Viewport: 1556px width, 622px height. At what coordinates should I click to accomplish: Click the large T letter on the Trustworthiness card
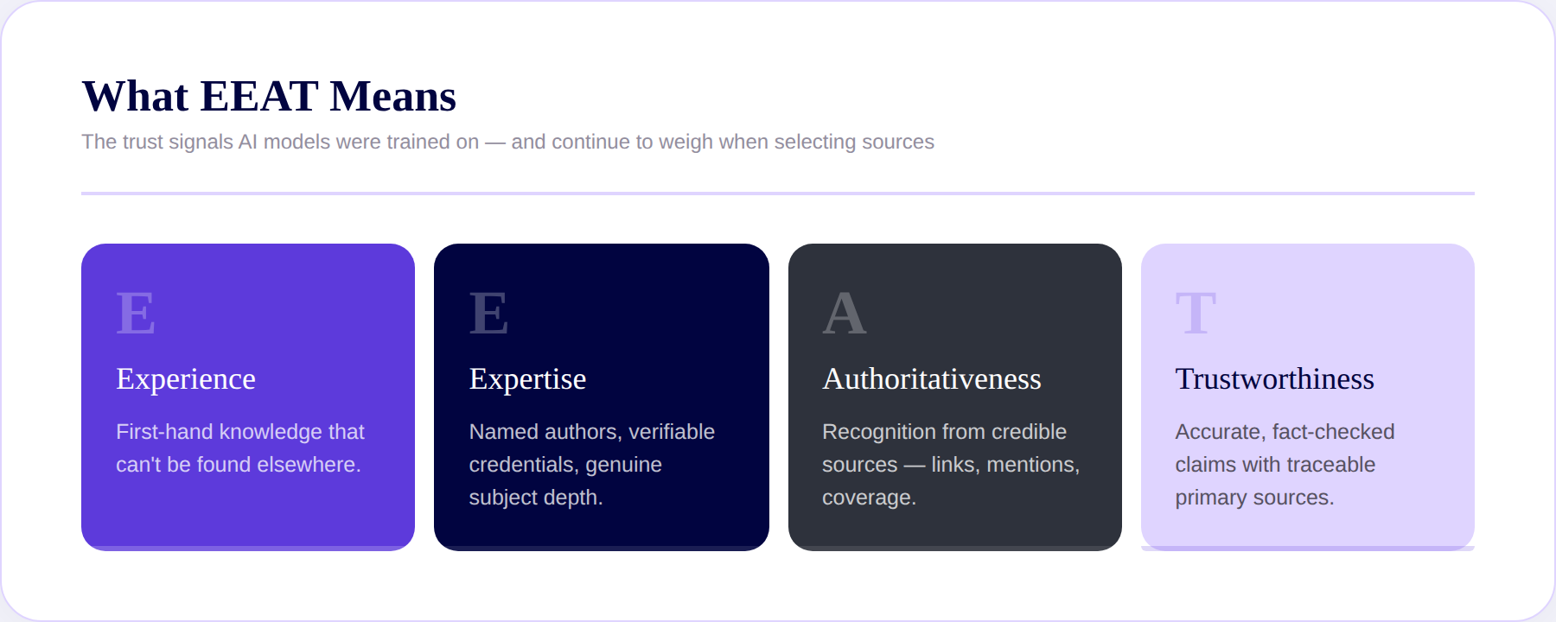[x=1196, y=313]
